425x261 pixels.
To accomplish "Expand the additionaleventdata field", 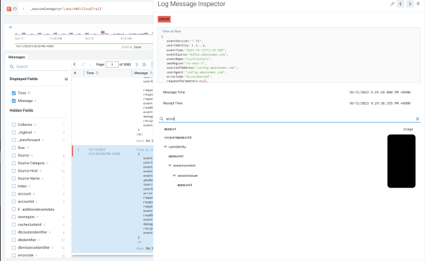I will pos(19,209).
